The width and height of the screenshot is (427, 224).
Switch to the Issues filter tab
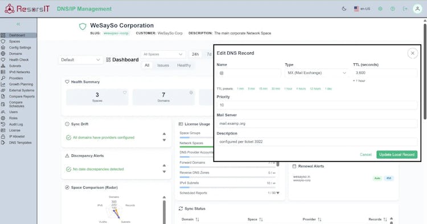(163, 66)
